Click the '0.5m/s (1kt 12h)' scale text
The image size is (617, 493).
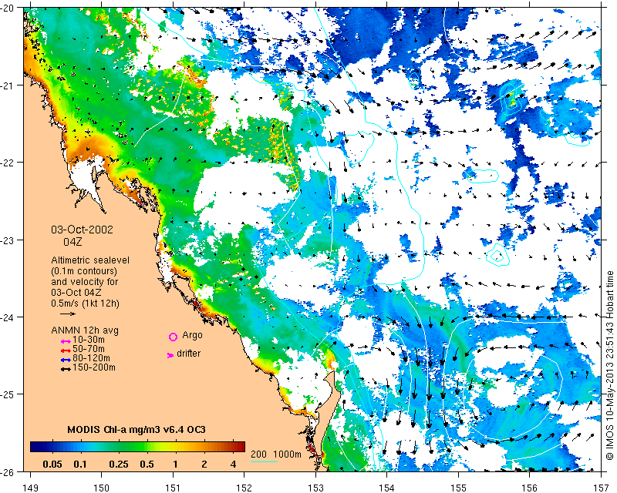[x=85, y=304]
